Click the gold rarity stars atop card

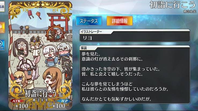(x=41, y=5)
